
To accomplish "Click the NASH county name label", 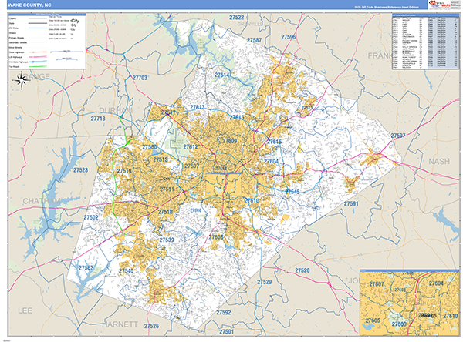I will pyautogui.click(x=438, y=161).
